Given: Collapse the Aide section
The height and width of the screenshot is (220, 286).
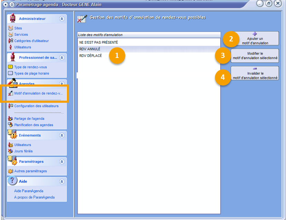Looking at the screenshot, I should pos(62,181).
